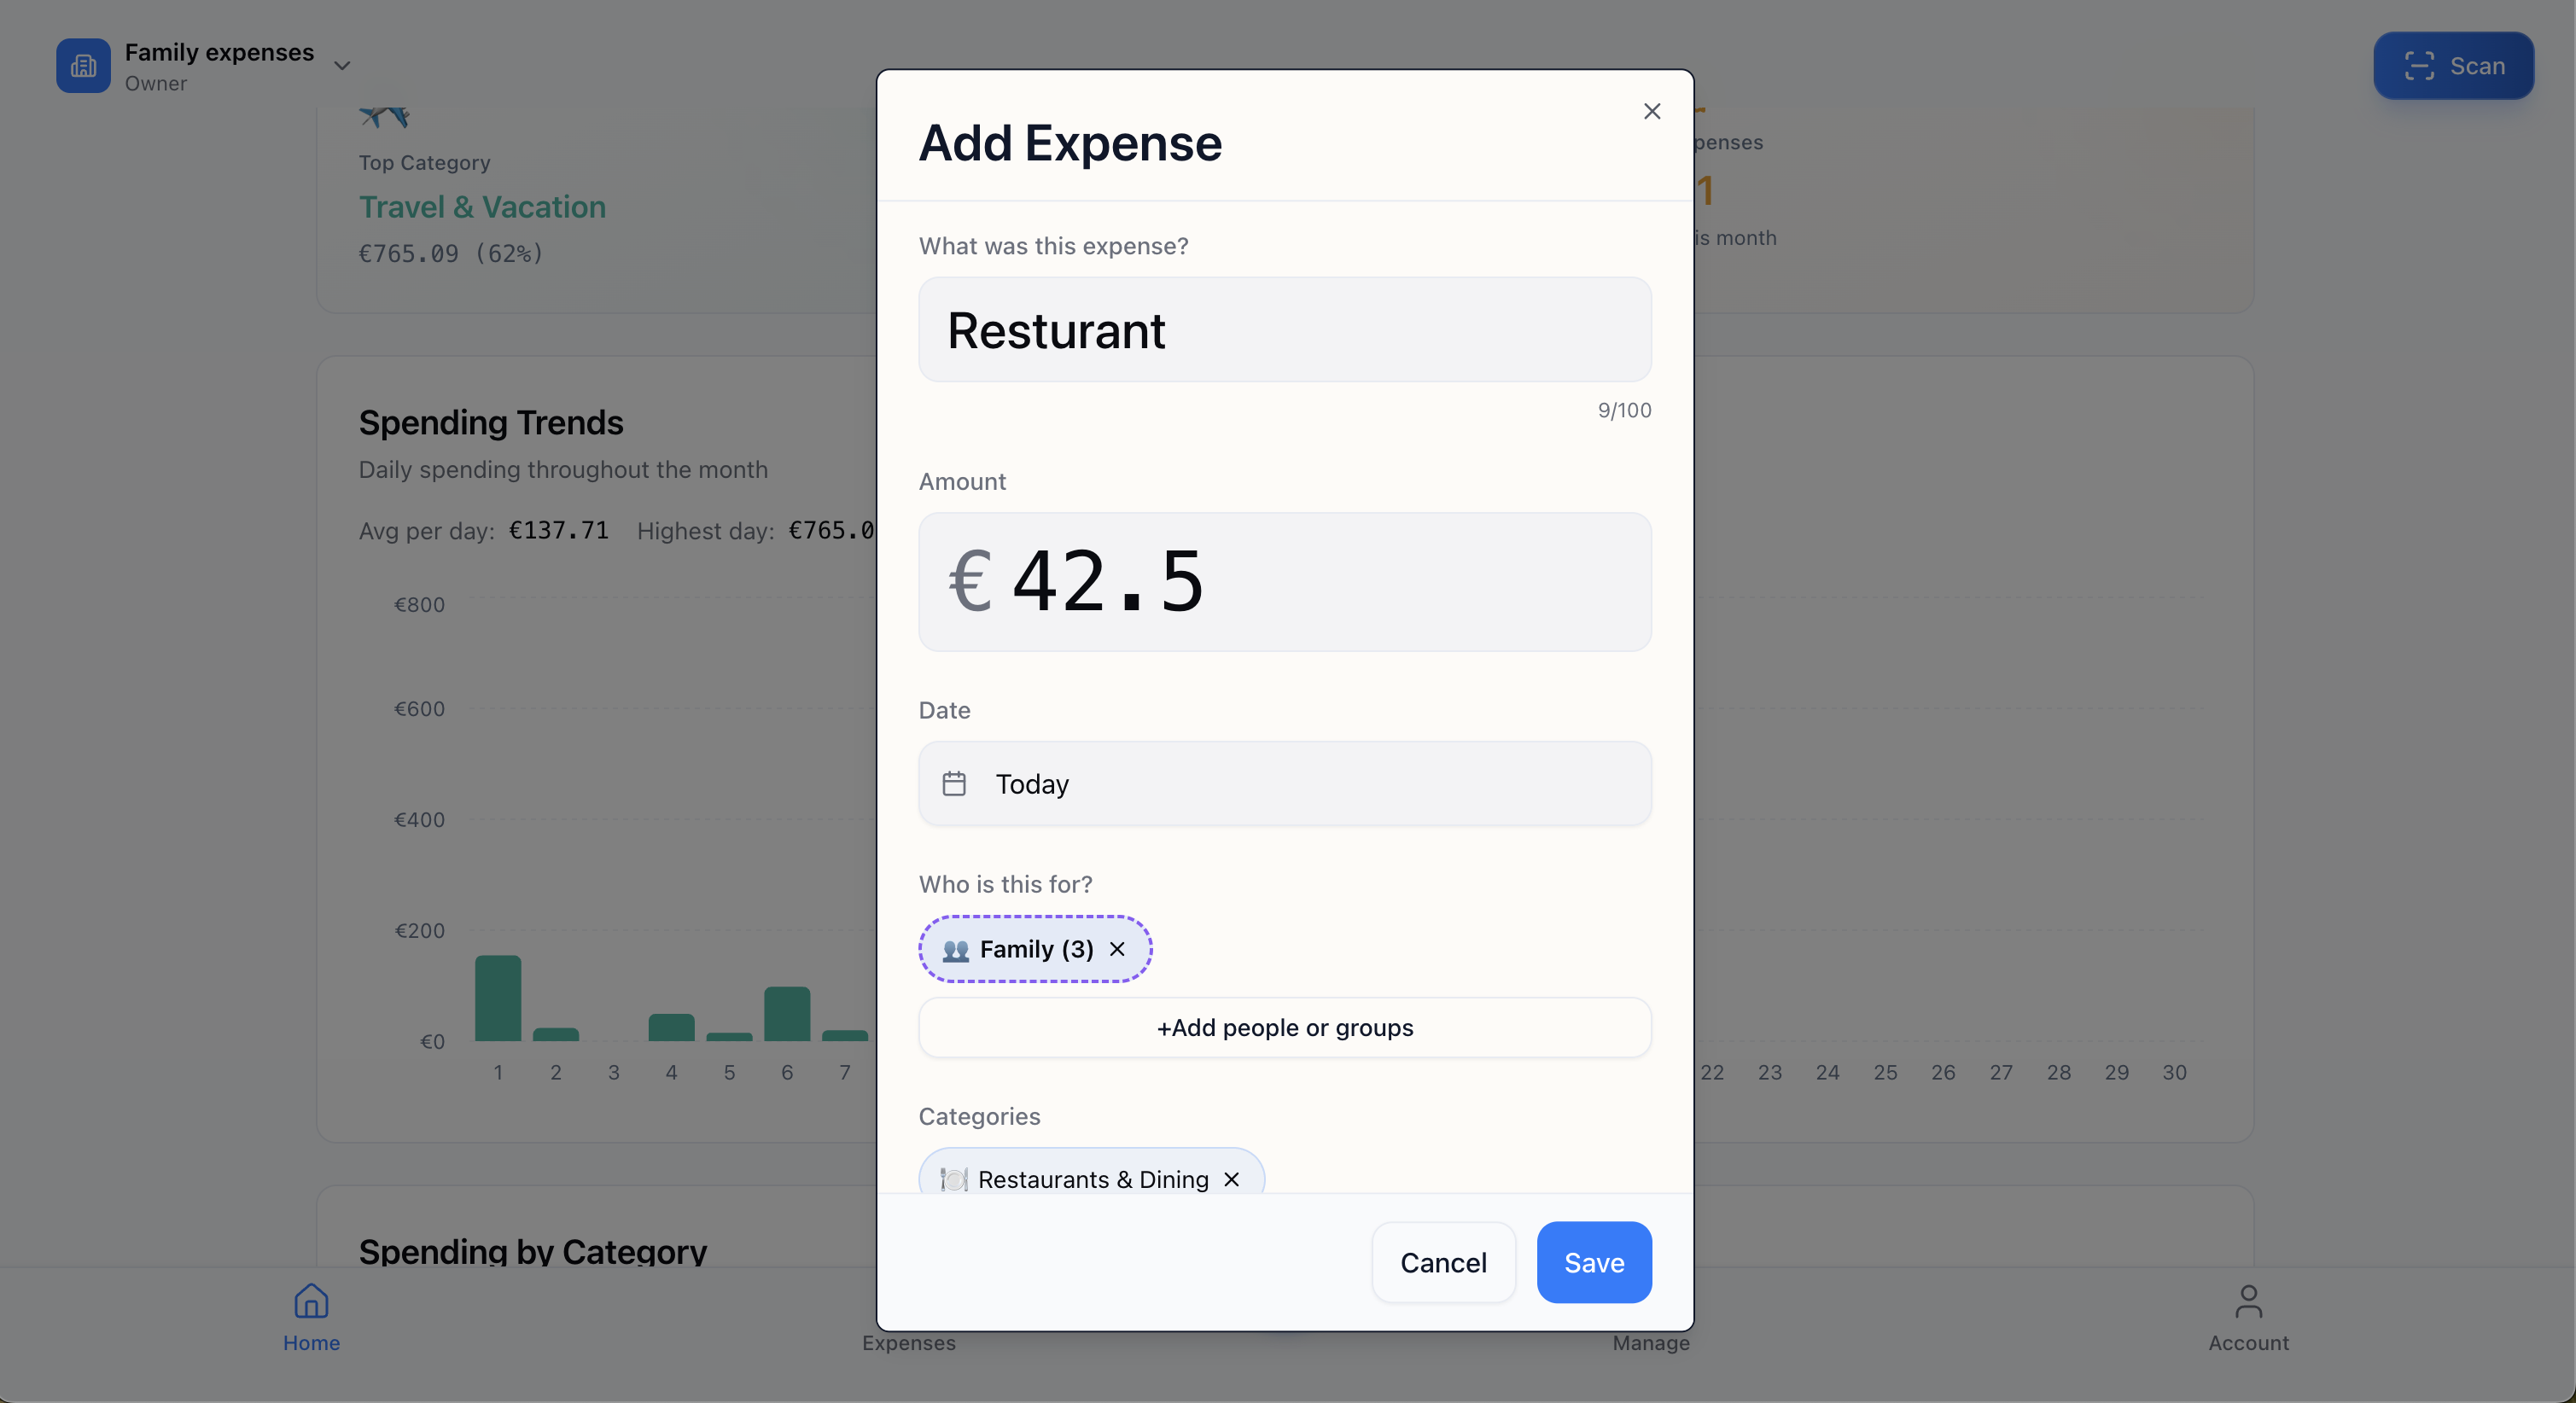
Task: Remove the Restaurants & Dining category
Action: coord(1231,1180)
